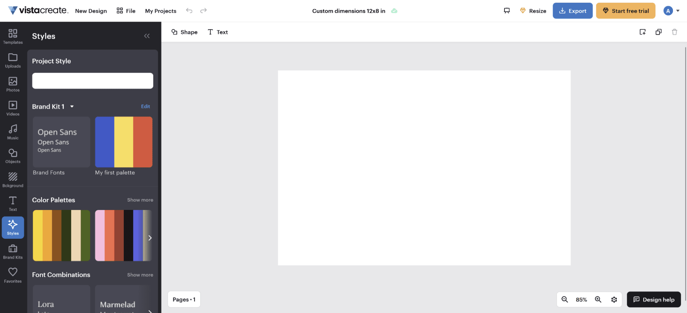The image size is (687, 313).
Task: Undo the last action
Action: coord(189,11)
